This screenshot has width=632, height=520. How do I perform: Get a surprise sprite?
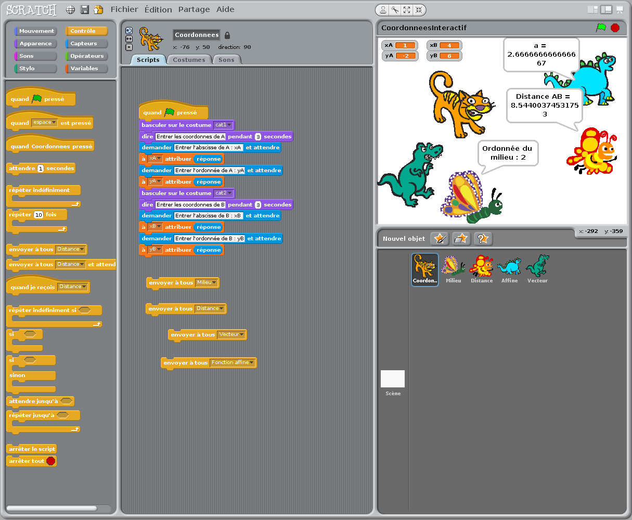click(483, 239)
